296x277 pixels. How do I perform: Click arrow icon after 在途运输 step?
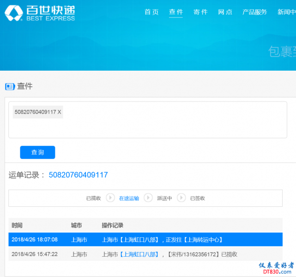(148, 198)
